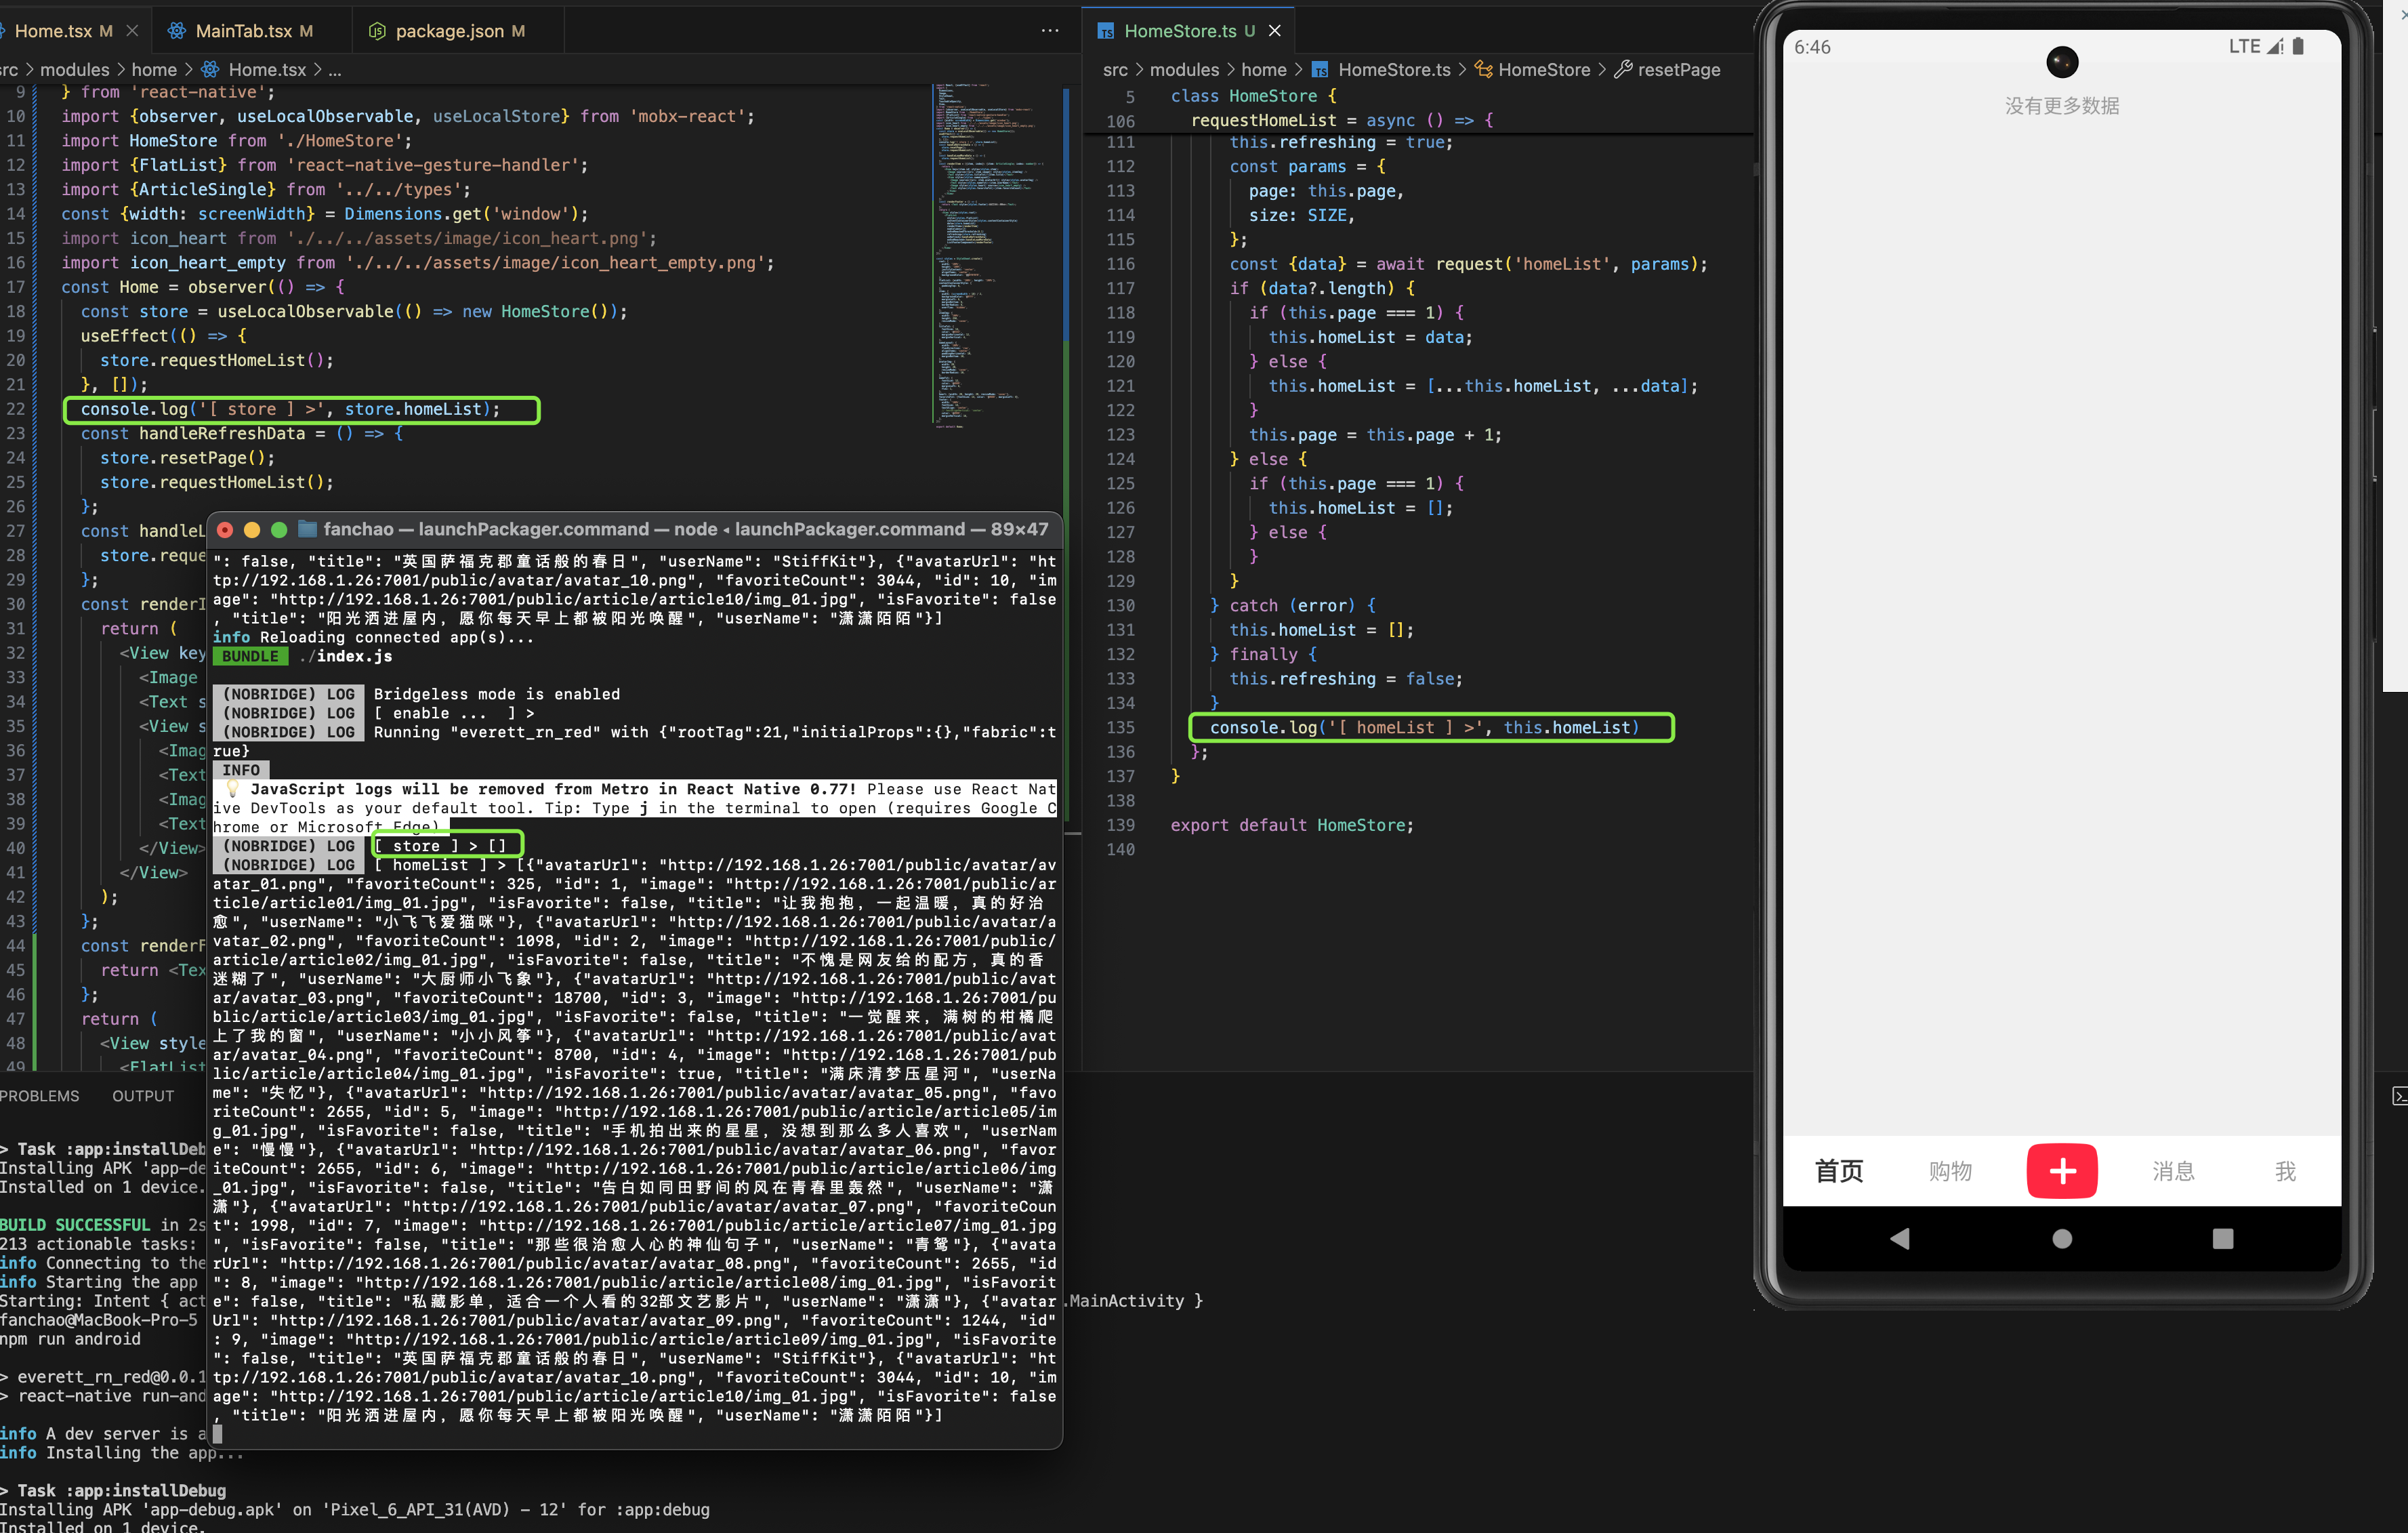Close the Home.tsx tab
This screenshot has height=1533, width=2408.
132,31
